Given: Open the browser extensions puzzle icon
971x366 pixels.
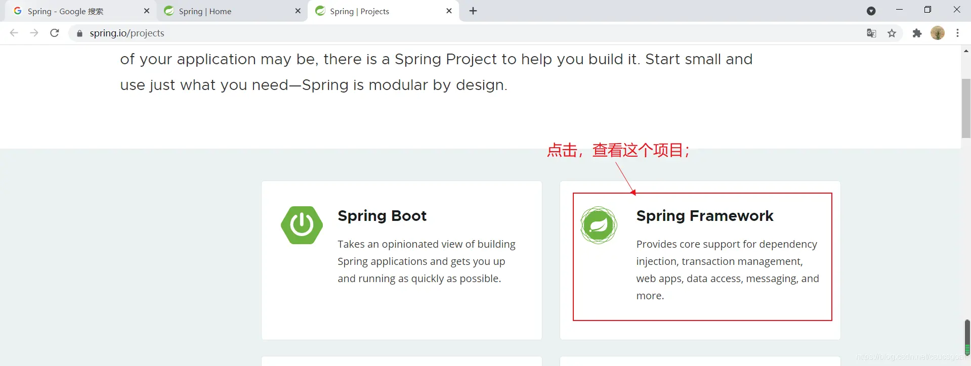Looking at the screenshot, I should tap(917, 33).
